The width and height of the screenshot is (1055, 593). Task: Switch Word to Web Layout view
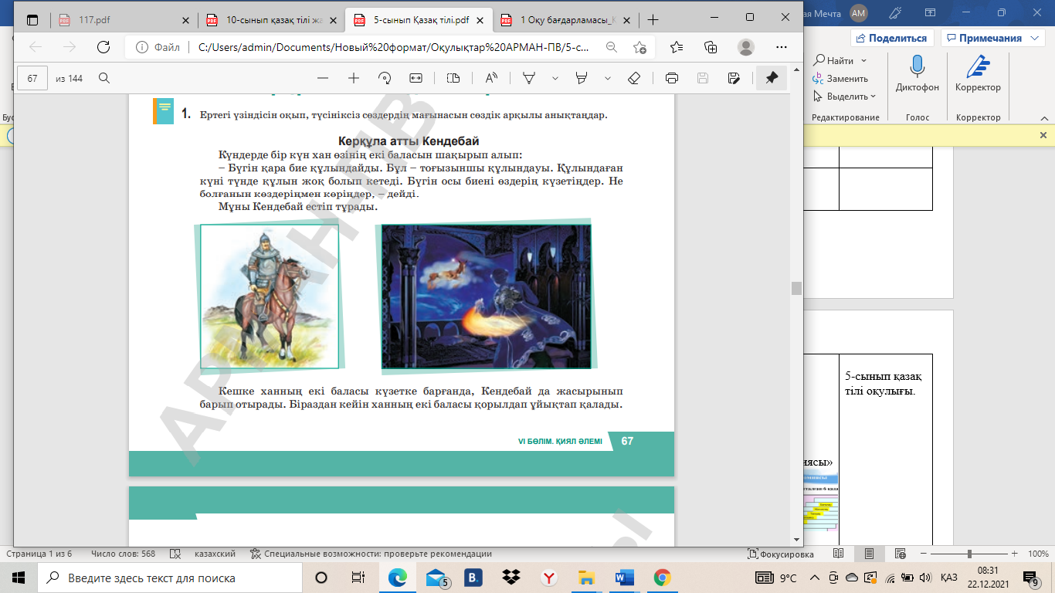[901, 554]
